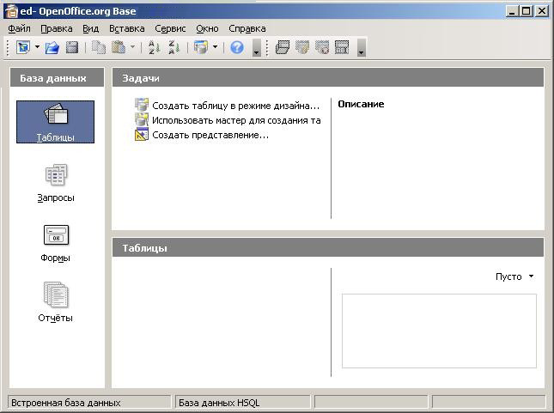Select Таблицы in the database pane

point(55,122)
